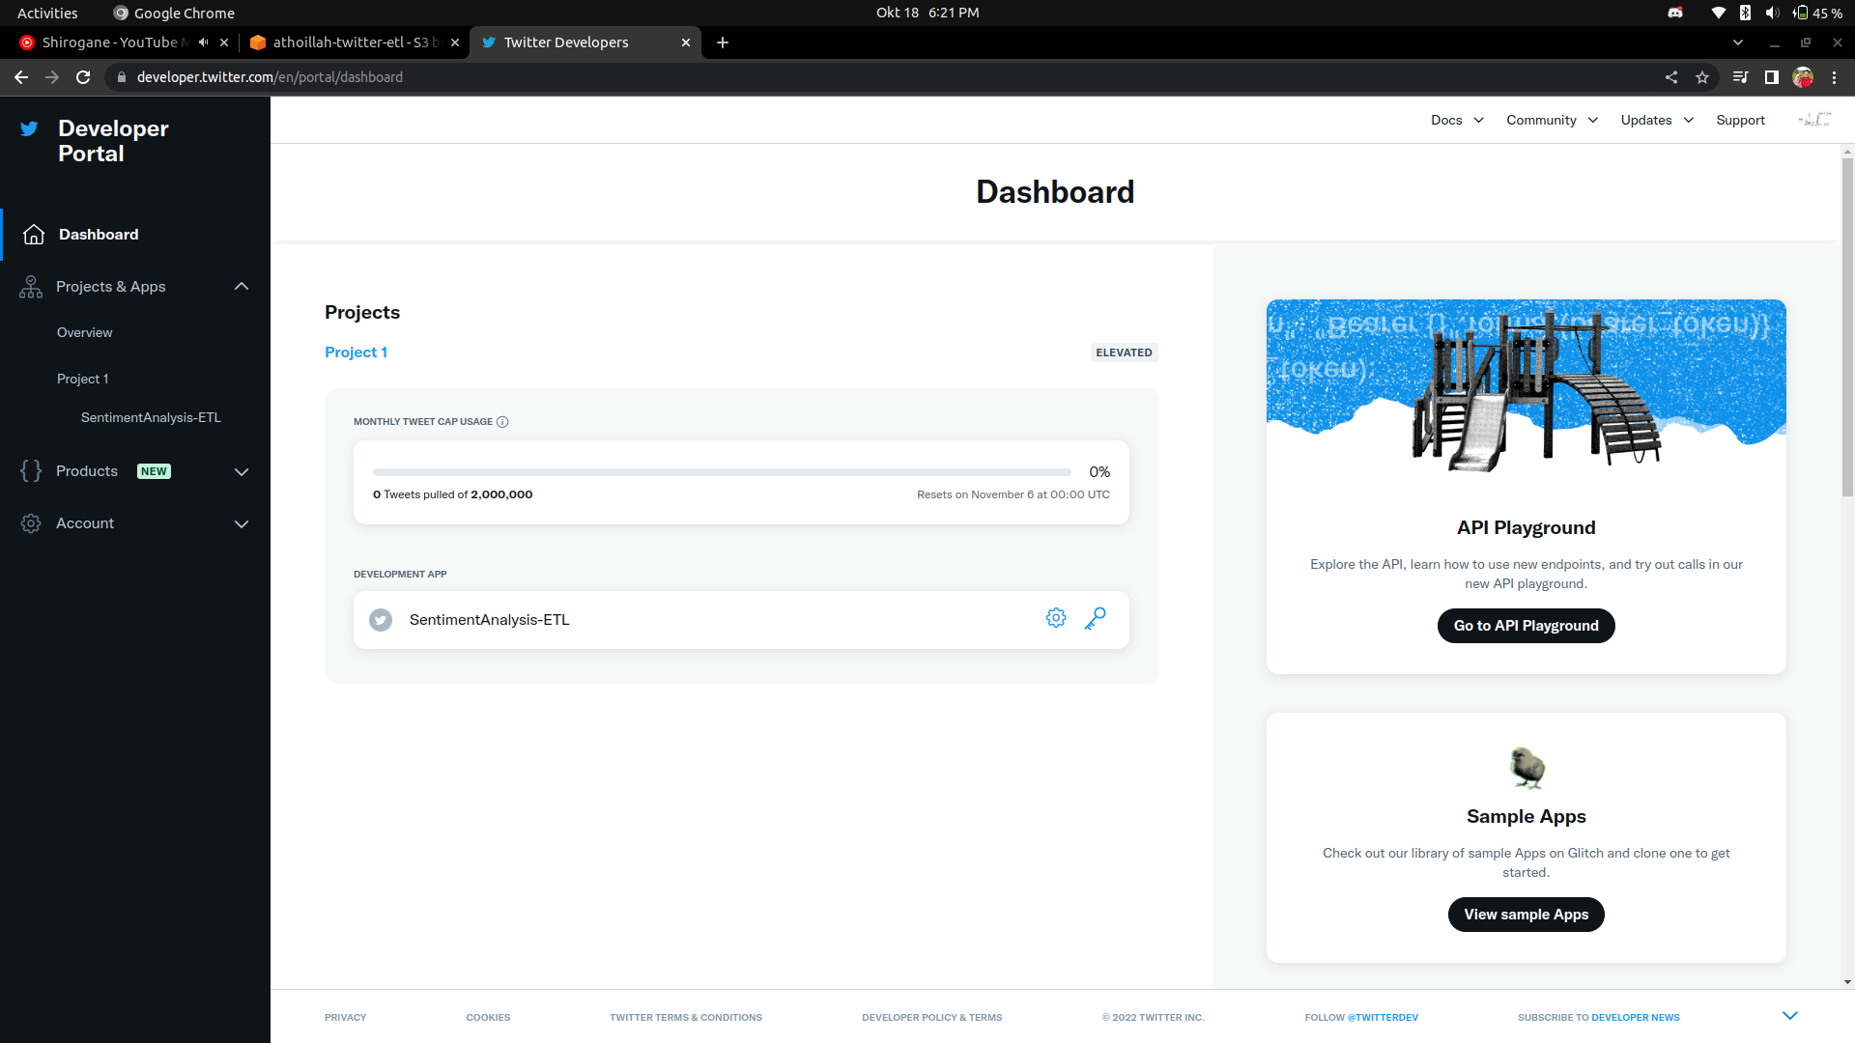Expand the Account sidebar section
This screenshot has height=1043, width=1855.
242,524
